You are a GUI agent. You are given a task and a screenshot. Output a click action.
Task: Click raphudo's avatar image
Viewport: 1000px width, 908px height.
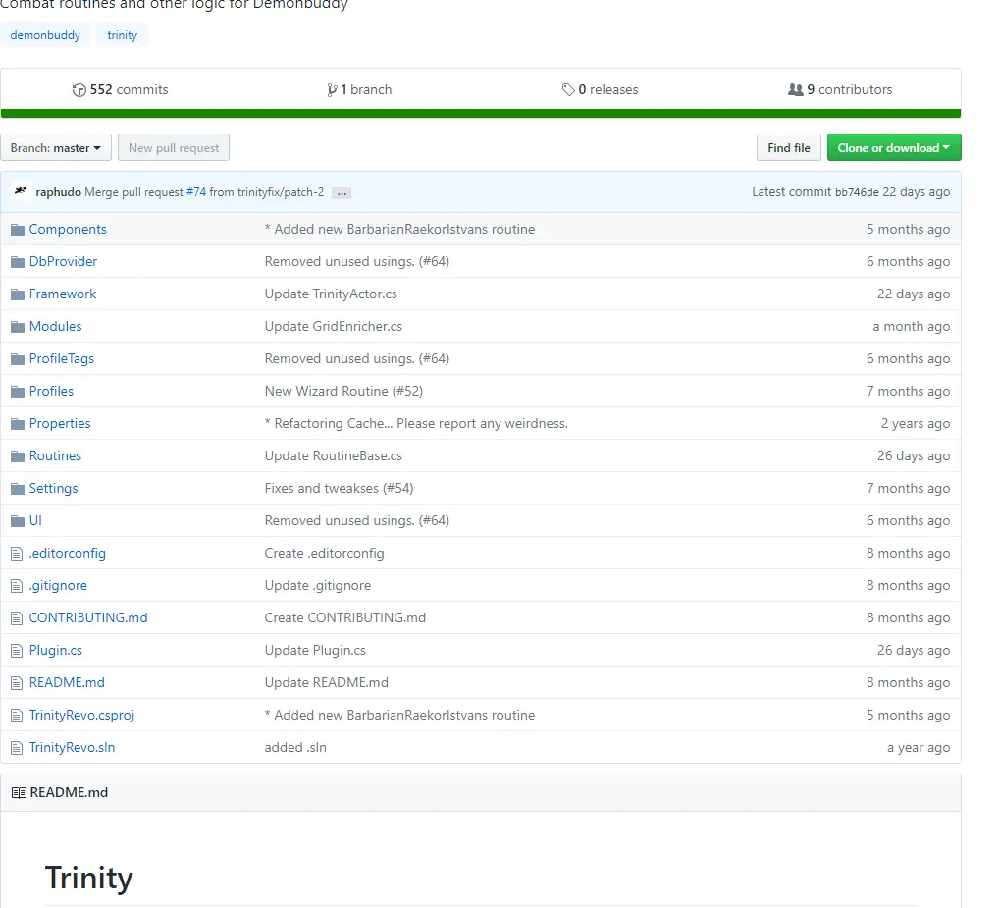coord(20,191)
